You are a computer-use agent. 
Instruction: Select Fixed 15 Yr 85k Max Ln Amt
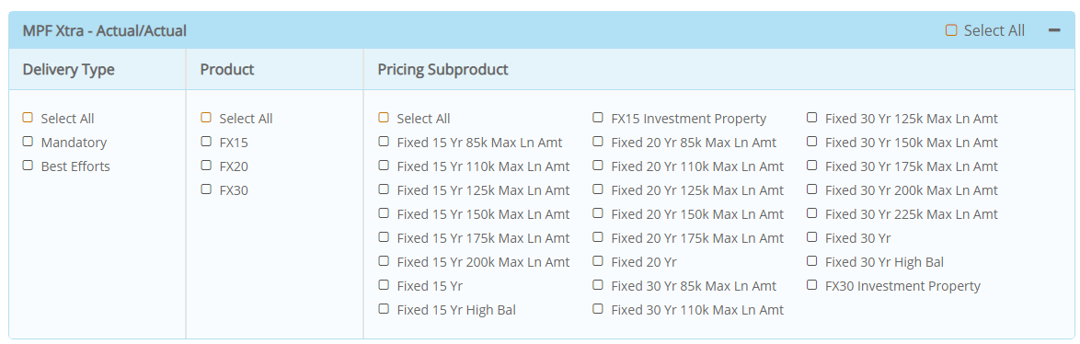click(x=384, y=142)
